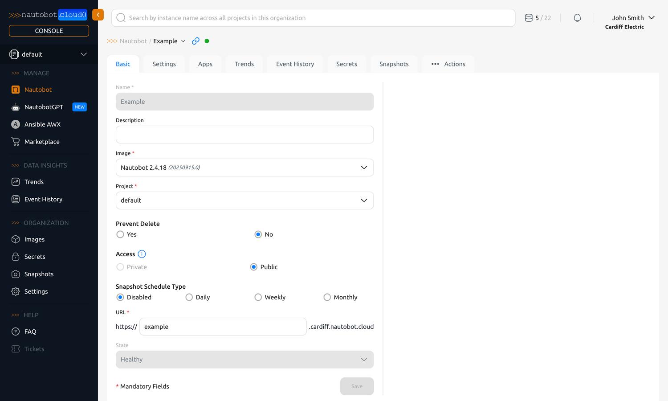Click the CONSOLE button

pos(49,30)
